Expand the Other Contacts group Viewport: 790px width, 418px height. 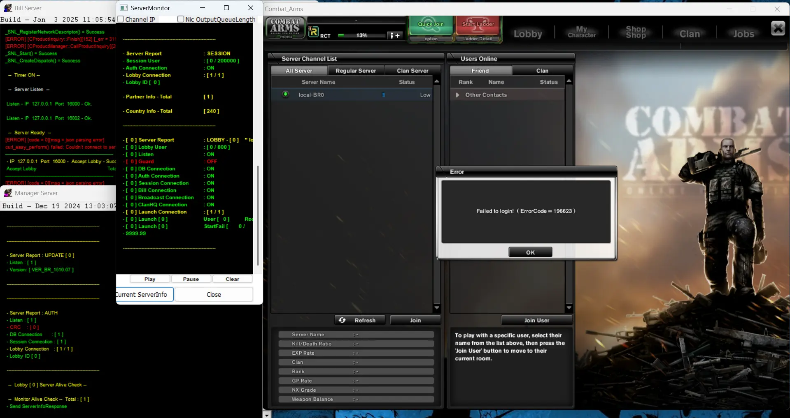coord(457,95)
